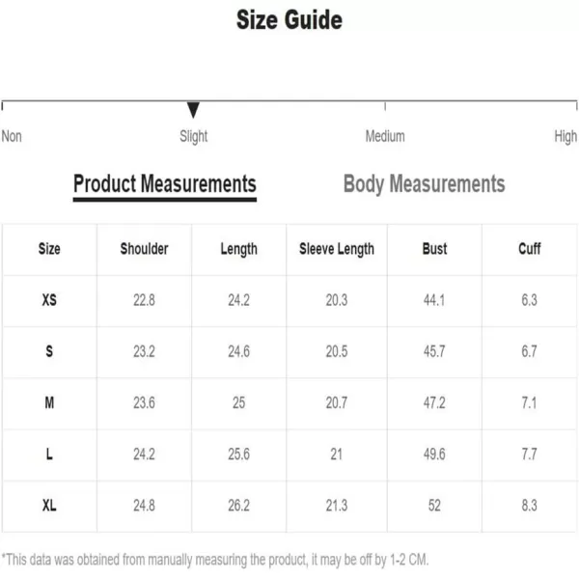Click the black triangle stretch indicator

point(193,110)
